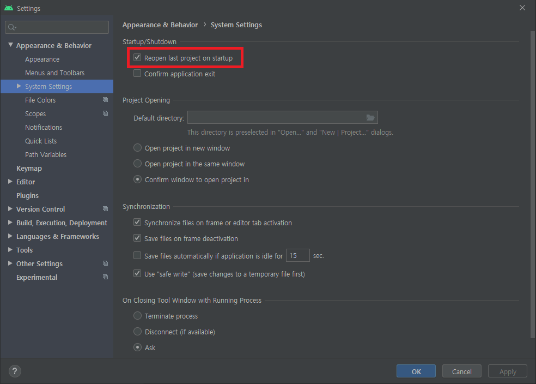Open the Experimental settings page
Image resolution: width=536 pixels, height=384 pixels.
pos(36,277)
